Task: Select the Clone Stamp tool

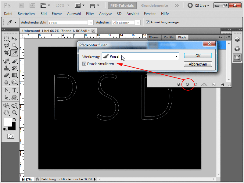Action: pyautogui.click(x=6, y=68)
